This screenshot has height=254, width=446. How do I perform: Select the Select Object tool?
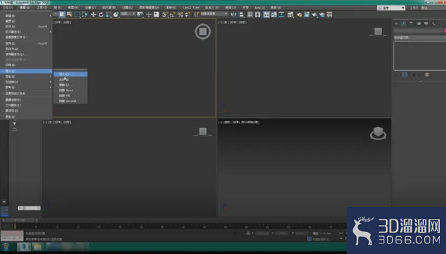point(62,15)
